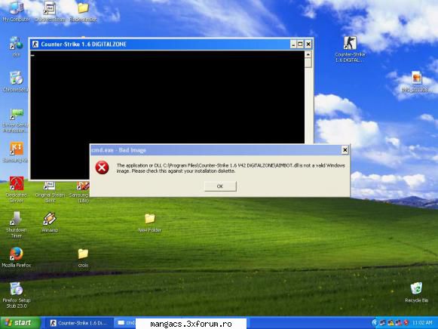438x329 pixels.
Task: Click OK in the Bad Image dialog
Action: pos(220,186)
